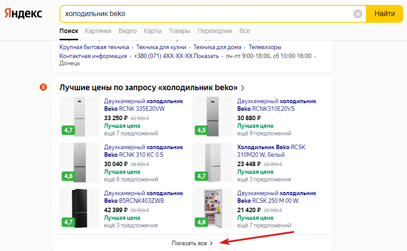Screen dimensions: 407x251
Task: Click the 21 420 ₽ price
Action: 249,210
